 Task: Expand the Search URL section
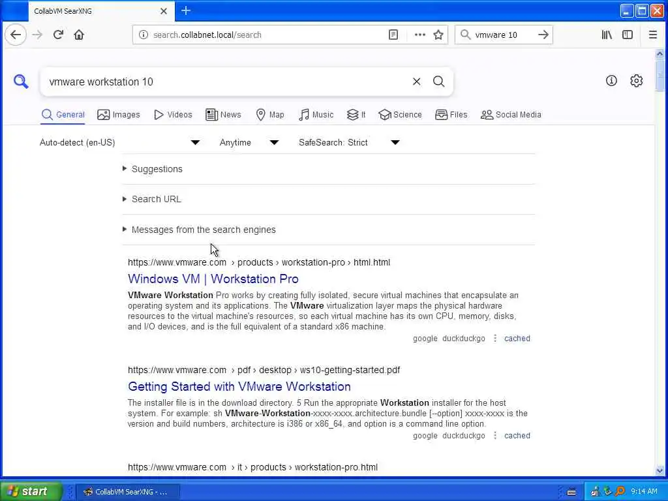[x=156, y=199]
